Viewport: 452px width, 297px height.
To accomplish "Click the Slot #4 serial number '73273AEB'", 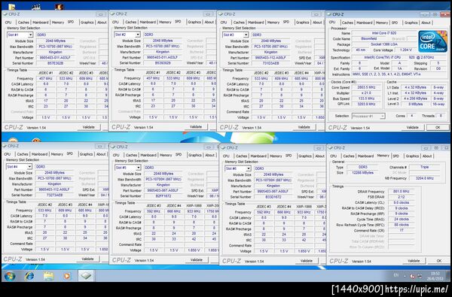I will pos(54,195).
